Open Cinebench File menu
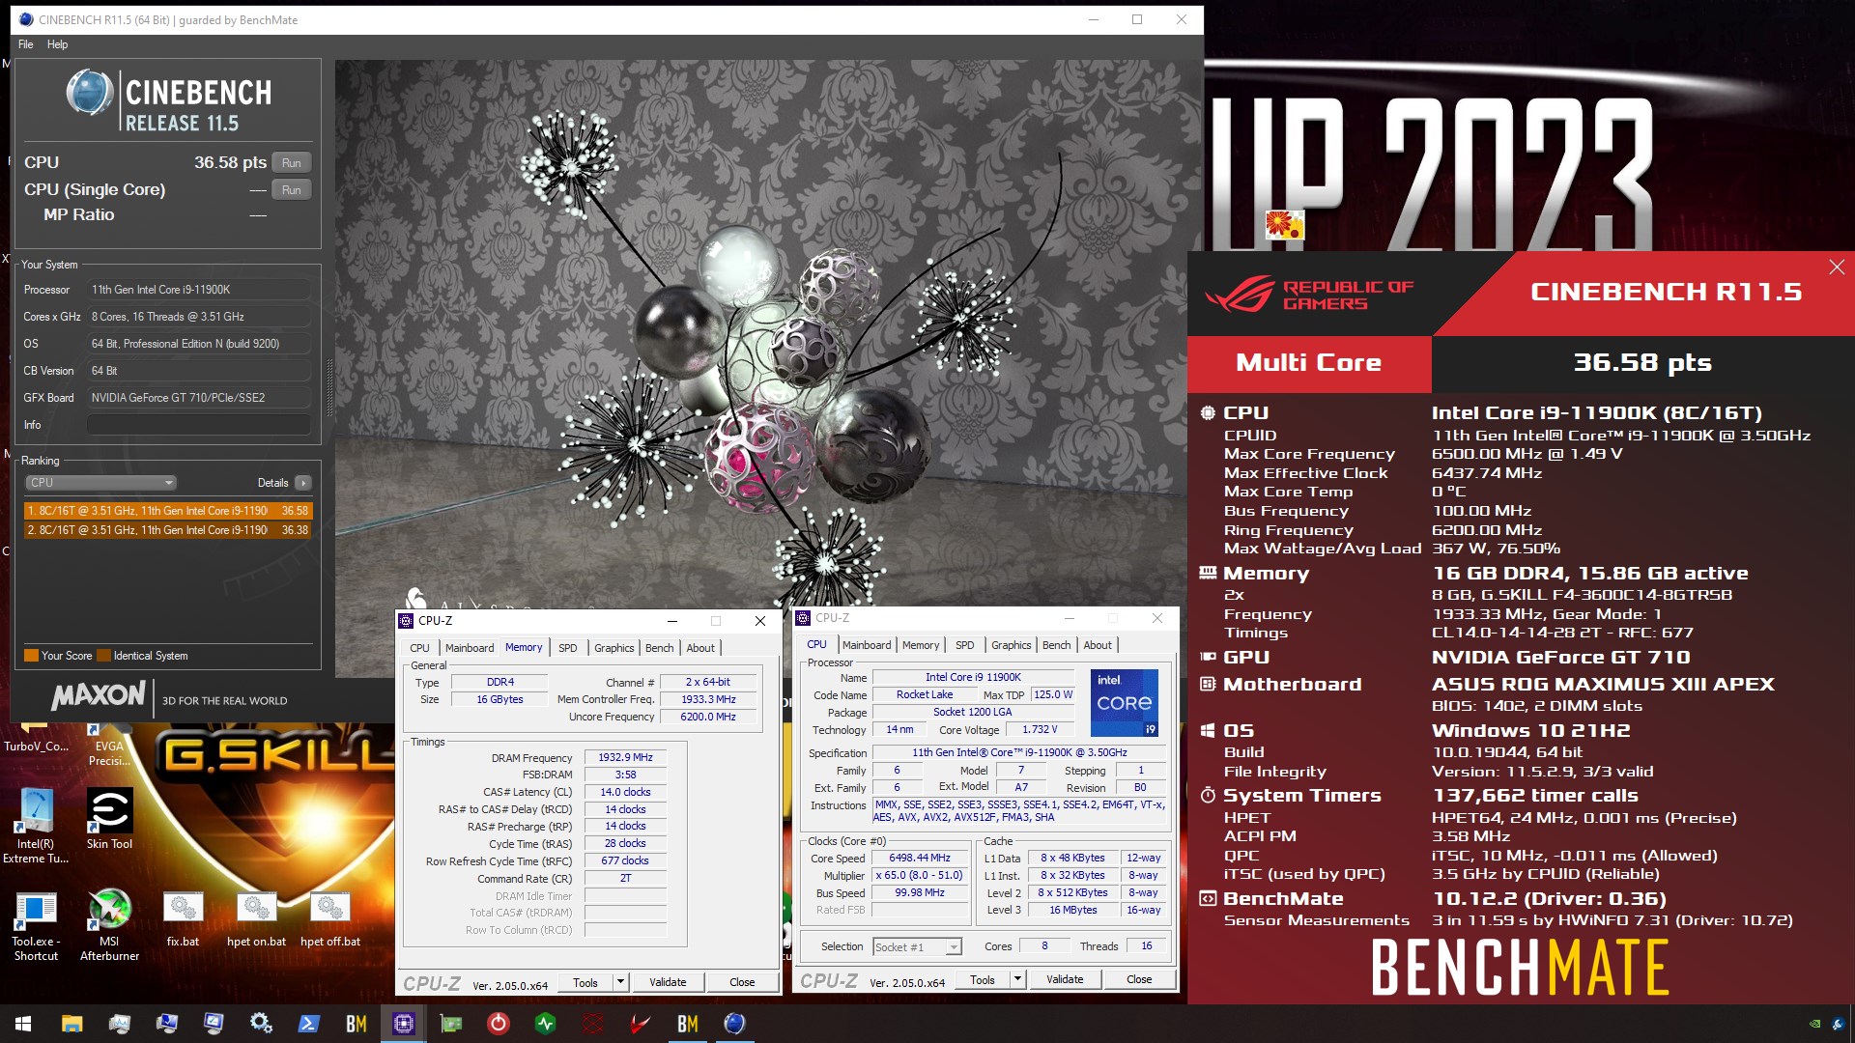Image resolution: width=1855 pixels, height=1043 pixels. click(26, 44)
